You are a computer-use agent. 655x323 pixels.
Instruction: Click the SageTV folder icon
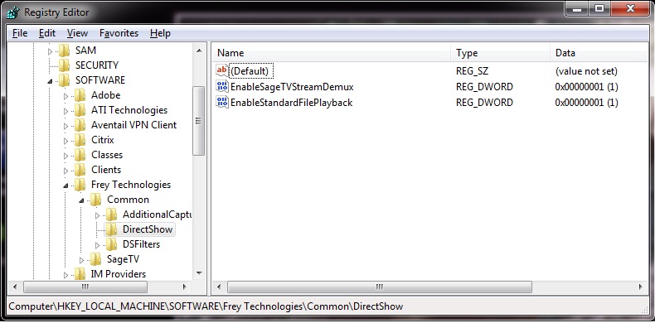tap(95, 259)
